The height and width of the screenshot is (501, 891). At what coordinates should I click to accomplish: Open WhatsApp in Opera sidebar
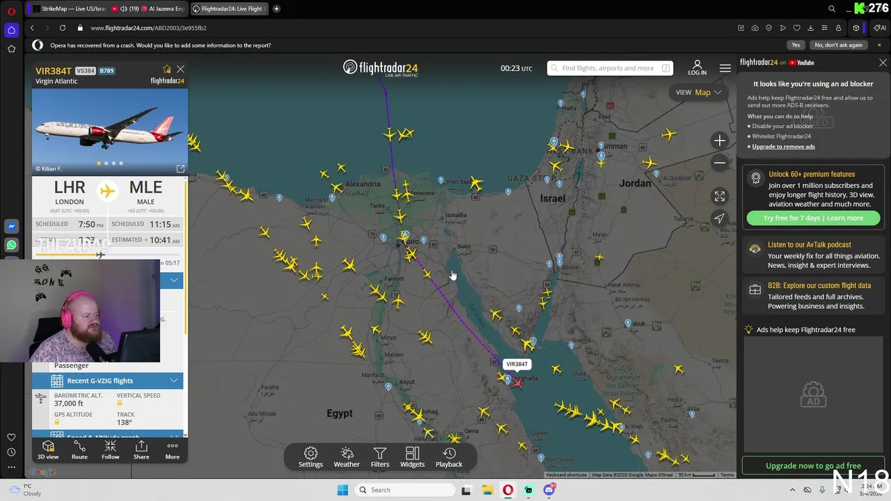[x=11, y=245]
